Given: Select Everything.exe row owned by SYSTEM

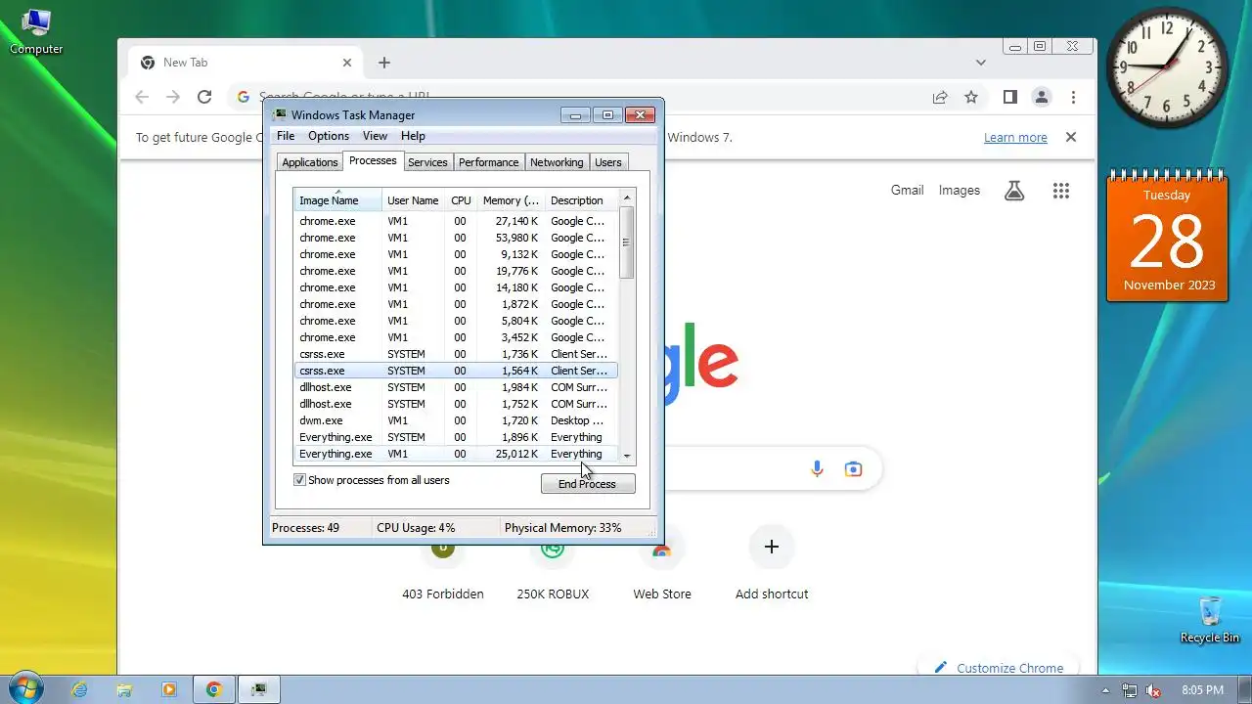Looking at the screenshot, I should (x=456, y=437).
